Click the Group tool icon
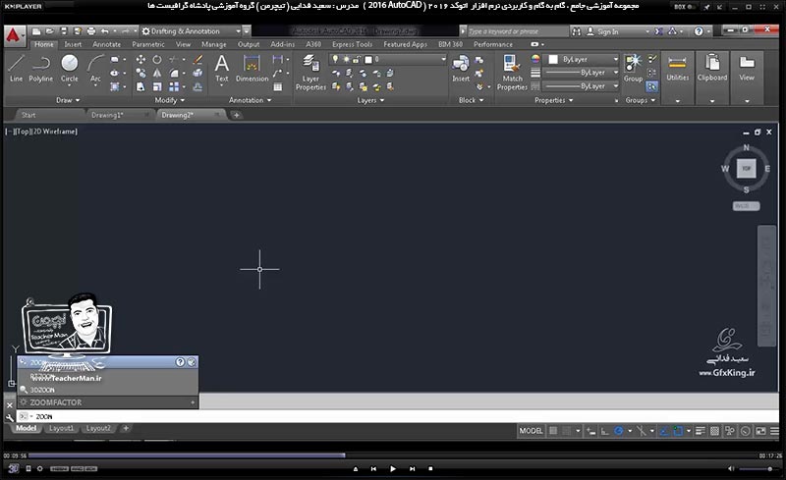 tap(633, 68)
